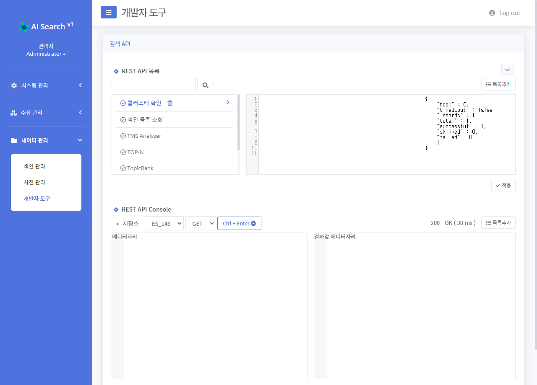Delete the 클러스터 확인 entry via trash icon
Screen dimensions: 537x385
(x=170, y=103)
